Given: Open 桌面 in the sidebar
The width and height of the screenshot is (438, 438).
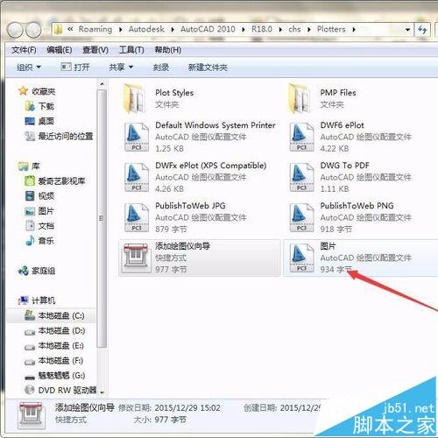Looking at the screenshot, I should tap(39, 121).
